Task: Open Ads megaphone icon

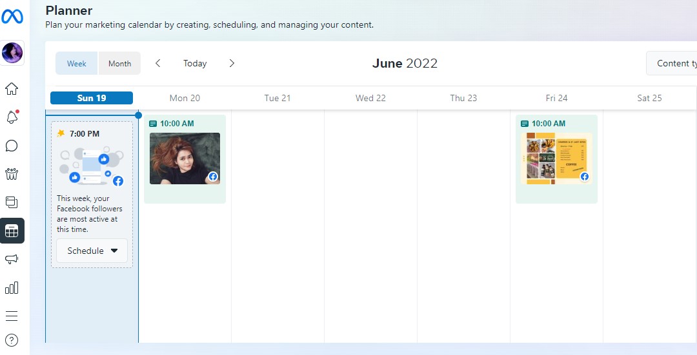Action: point(12,259)
